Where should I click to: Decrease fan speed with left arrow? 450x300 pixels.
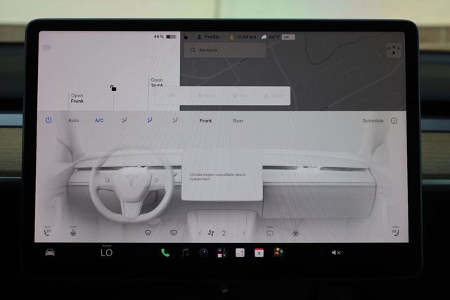tap(200, 233)
